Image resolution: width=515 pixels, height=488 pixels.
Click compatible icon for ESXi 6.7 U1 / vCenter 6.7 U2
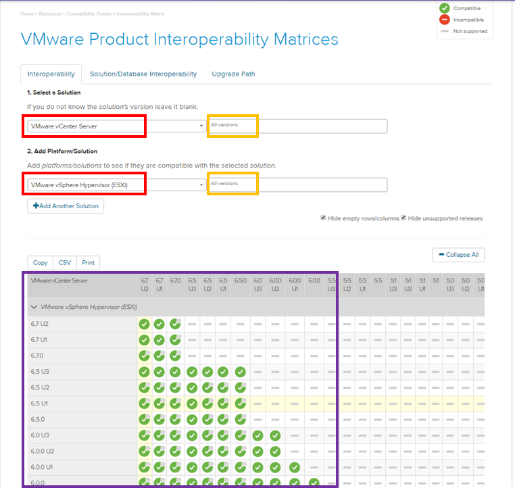click(x=144, y=340)
